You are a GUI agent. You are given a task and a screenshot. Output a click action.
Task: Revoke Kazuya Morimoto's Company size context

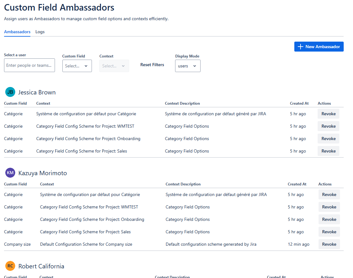click(x=329, y=244)
